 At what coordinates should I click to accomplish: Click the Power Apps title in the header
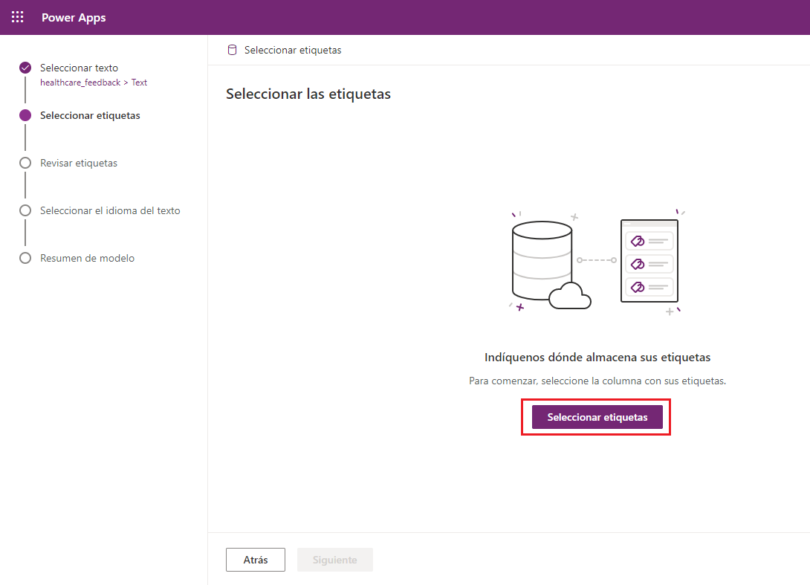[74, 16]
